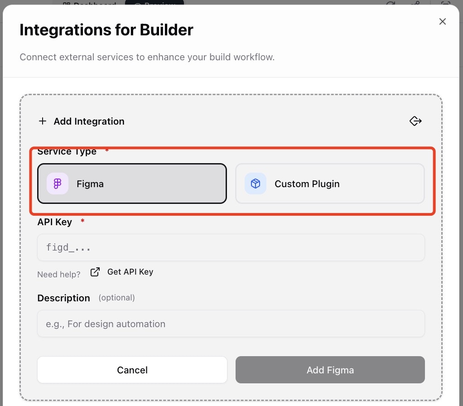Select Custom Plugin as the service type
Viewport: 463px width, 406px height.
(330, 184)
